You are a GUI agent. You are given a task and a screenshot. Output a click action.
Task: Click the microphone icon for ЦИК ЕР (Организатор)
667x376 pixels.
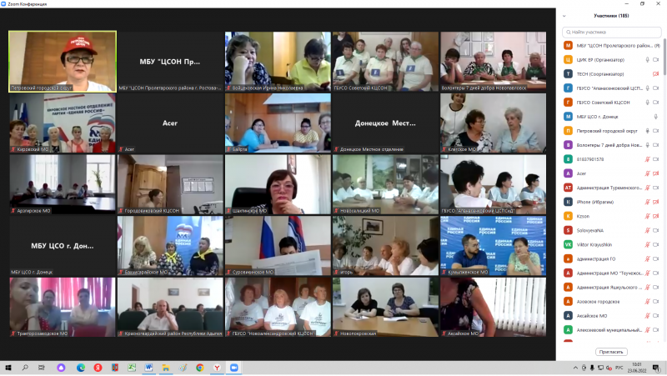tap(647, 59)
